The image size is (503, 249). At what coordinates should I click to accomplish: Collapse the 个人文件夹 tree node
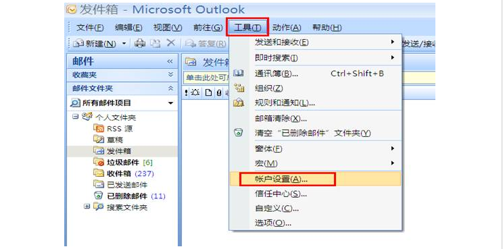[76, 117]
